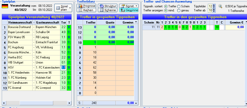
Task: Select the FSV Mainz 05 cell
Action: point(20,37)
